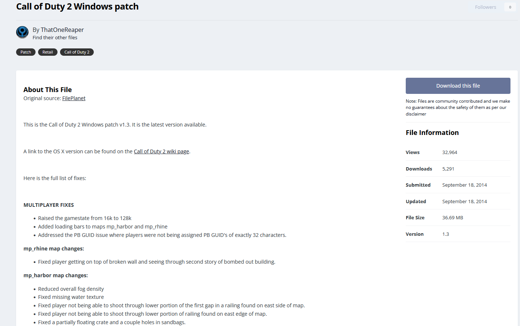The image size is (520, 326).
Task: Click the Submitted date value
Action: click(464, 185)
